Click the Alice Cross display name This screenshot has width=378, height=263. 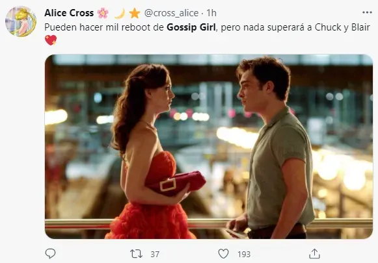pyautogui.click(x=69, y=13)
